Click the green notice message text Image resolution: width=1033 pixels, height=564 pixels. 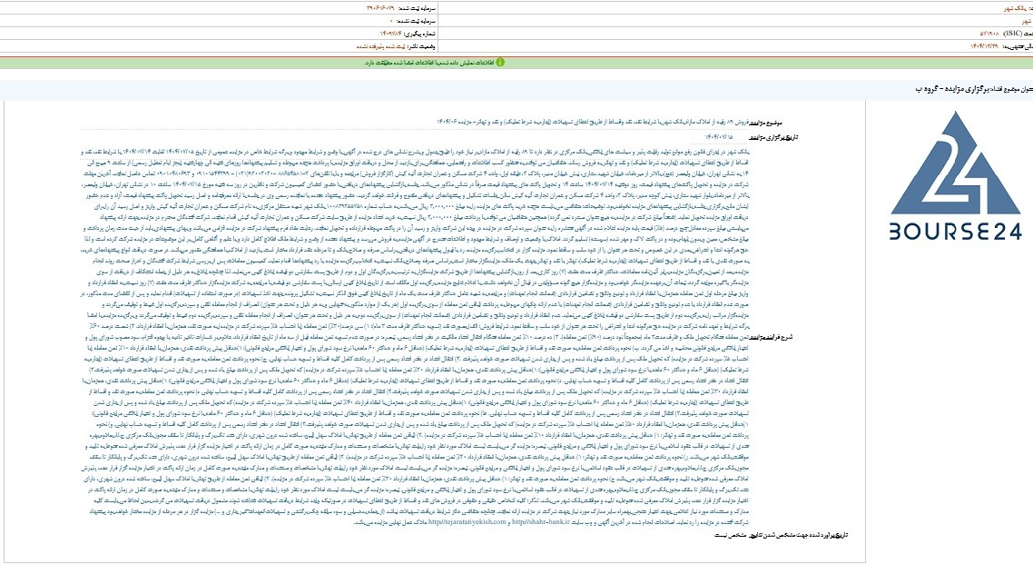(428, 63)
